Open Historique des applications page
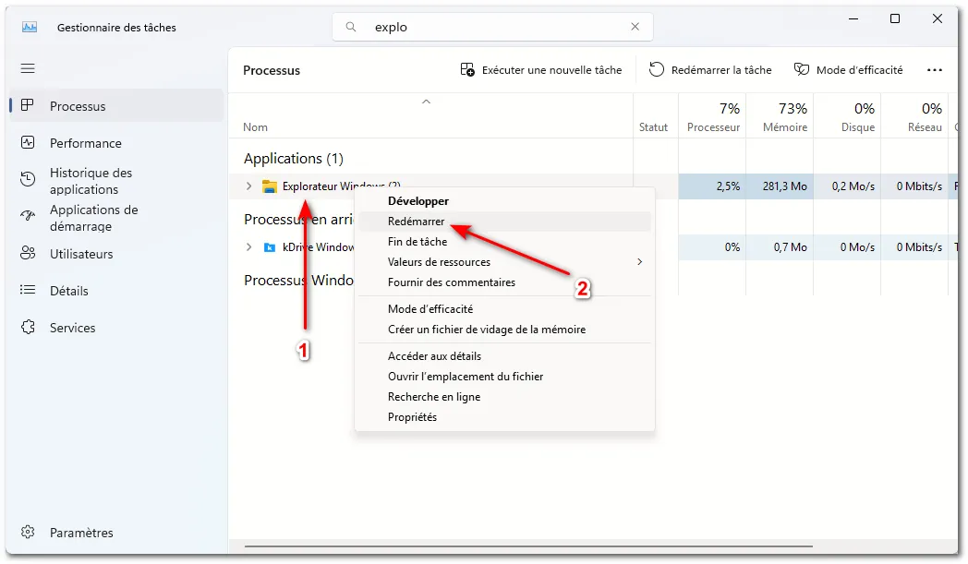 [x=116, y=181]
